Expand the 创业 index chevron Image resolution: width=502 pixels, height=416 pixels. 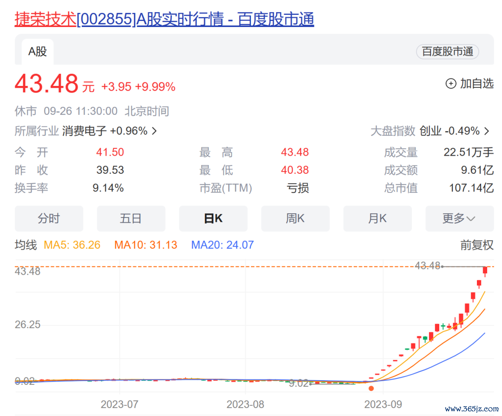pyautogui.click(x=487, y=131)
